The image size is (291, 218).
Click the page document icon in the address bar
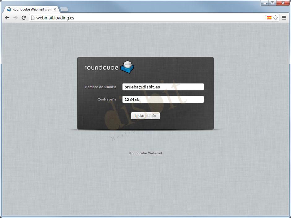click(33, 18)
